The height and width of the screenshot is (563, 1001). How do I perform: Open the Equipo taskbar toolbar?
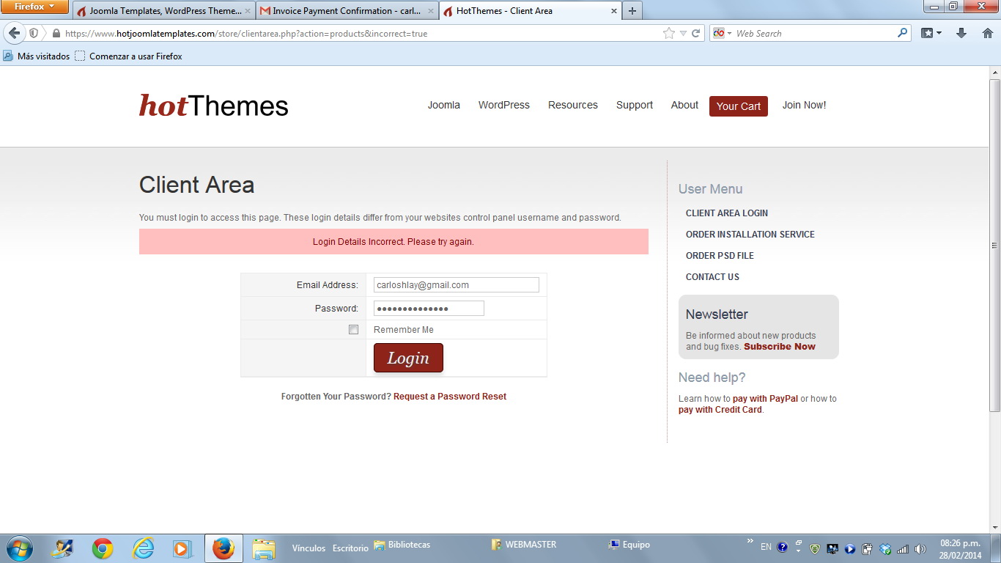629,545
